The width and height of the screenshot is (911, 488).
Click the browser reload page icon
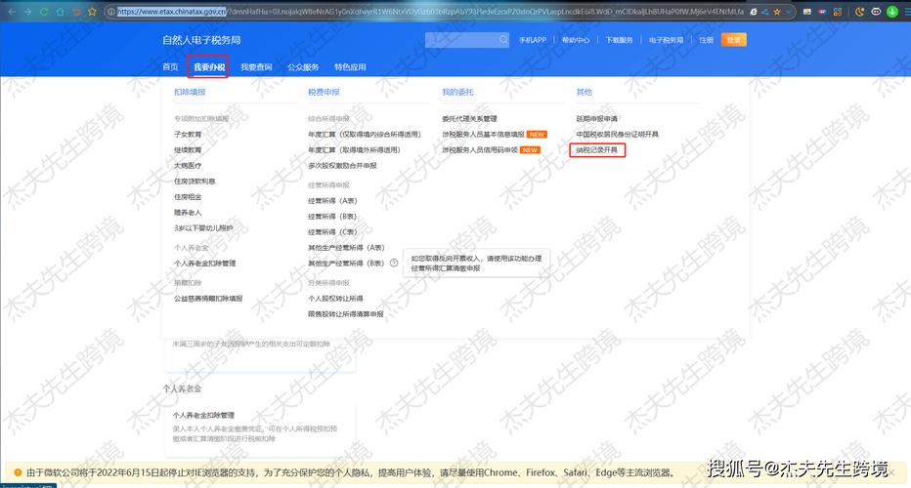click(x=45, y=12)
